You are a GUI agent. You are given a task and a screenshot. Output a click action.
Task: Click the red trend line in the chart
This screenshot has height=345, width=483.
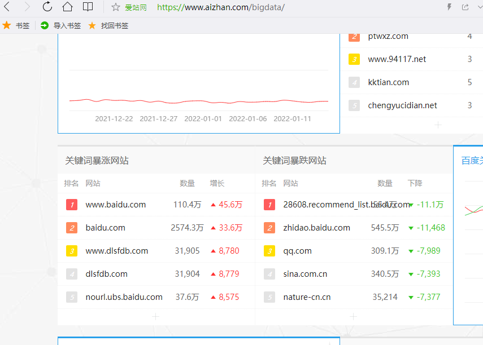point(199,101)
